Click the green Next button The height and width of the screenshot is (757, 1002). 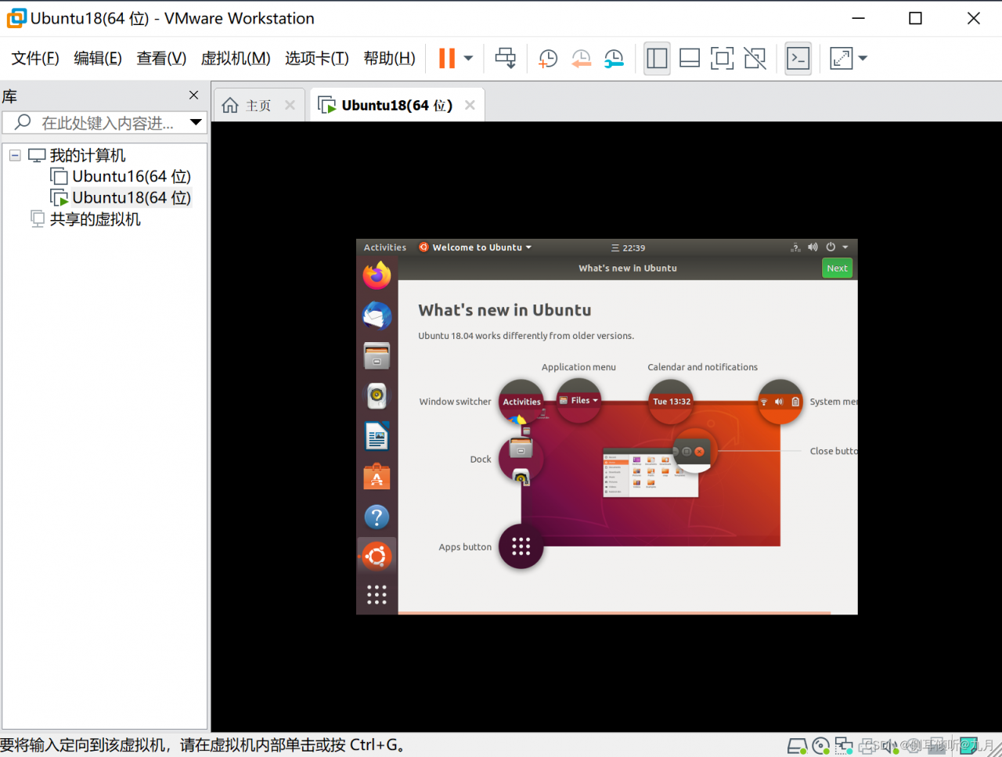point(837,269)
